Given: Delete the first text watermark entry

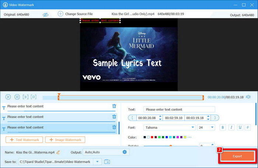Looking at the screenshot, I should [114, 106].
